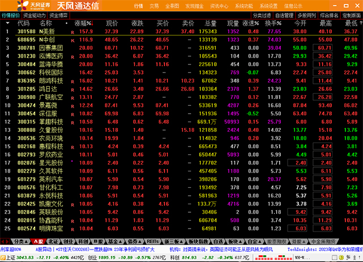
Task: Click the yellow icon before 上证 in status bar
Action: (x=3, y=257)
